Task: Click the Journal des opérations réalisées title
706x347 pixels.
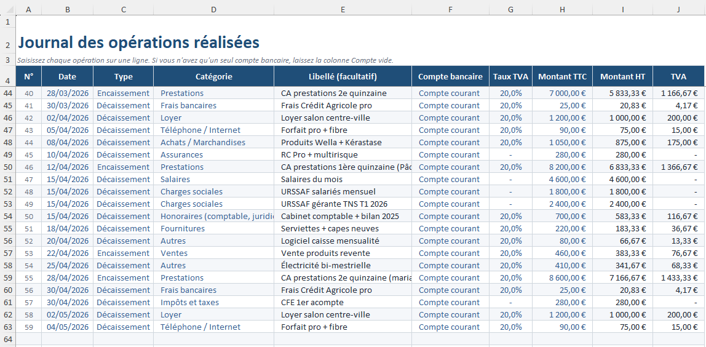Action: coord(139,42)
